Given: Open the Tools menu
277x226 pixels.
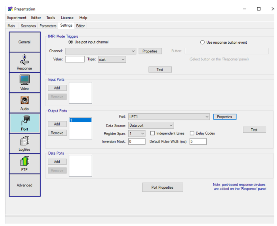Looking at the screenshot, I should pos(51,18).
